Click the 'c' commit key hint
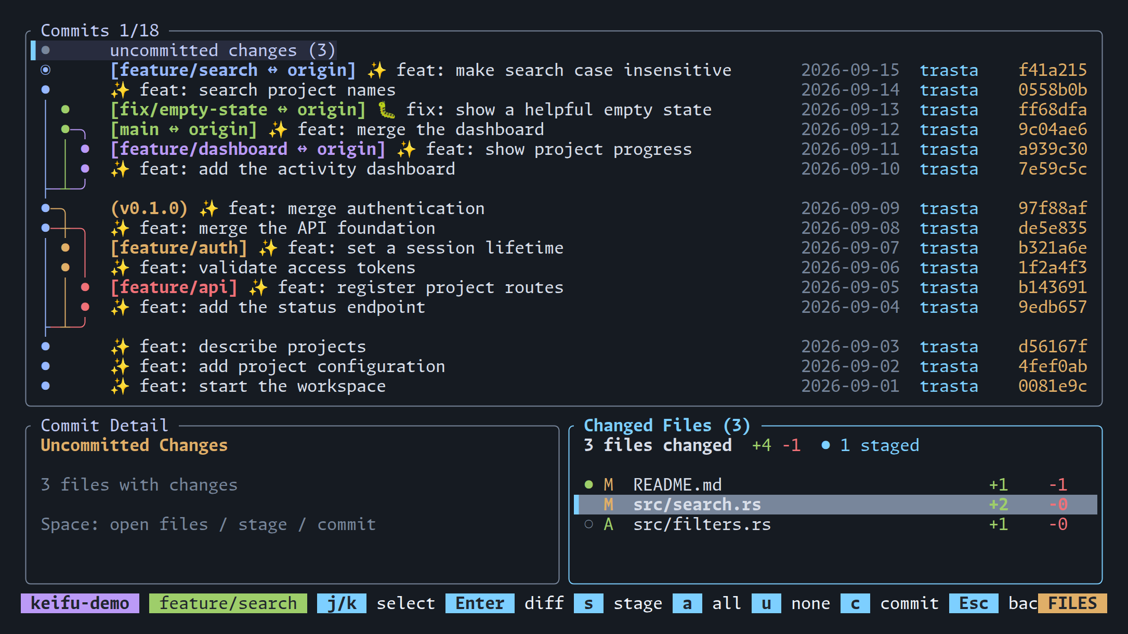Viewport: 1128px width, 634px height. click(855, 603)
